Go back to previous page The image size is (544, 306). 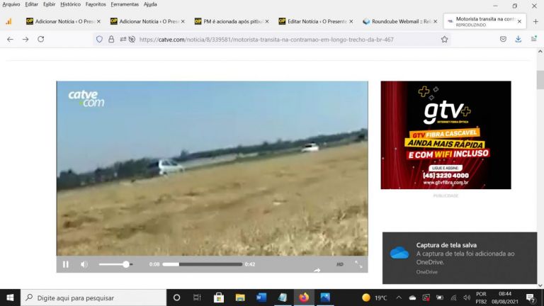tap(10, 40)
